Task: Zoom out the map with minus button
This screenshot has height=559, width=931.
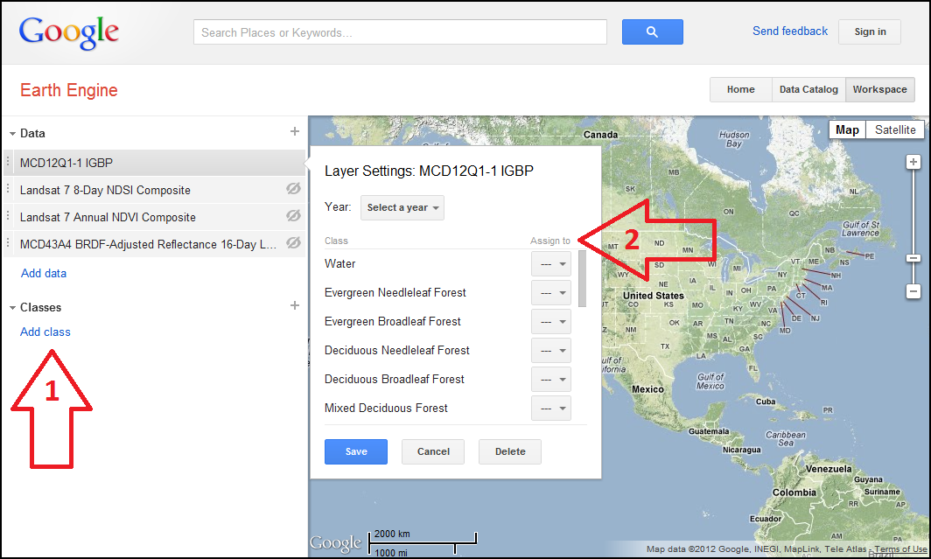Action: [913, 291]
